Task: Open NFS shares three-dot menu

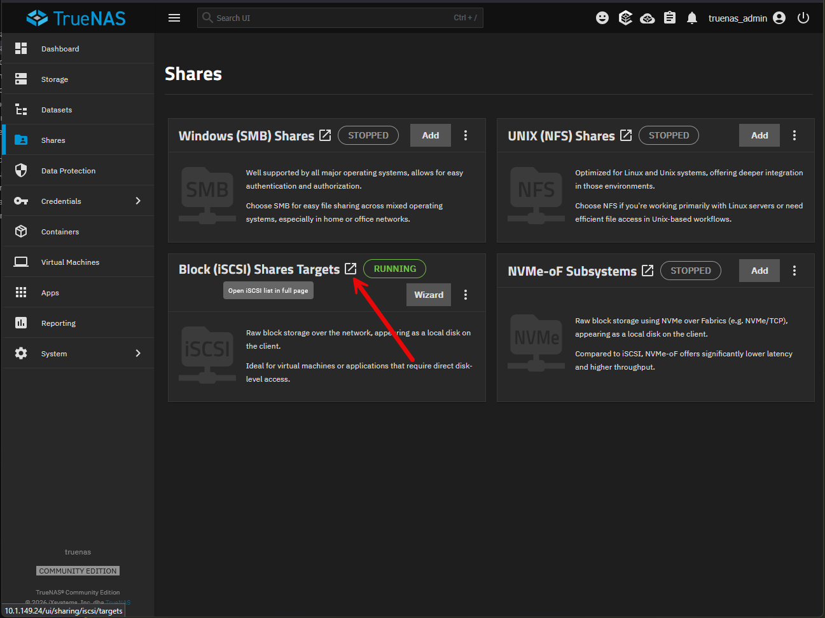Action: pos(794,135)
